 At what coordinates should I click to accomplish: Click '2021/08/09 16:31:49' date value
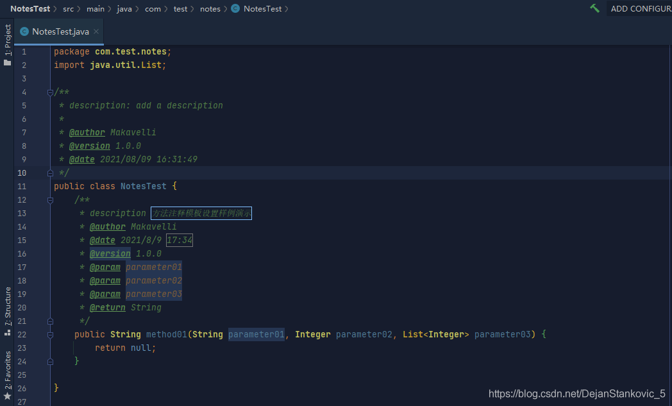click(149, 160)
